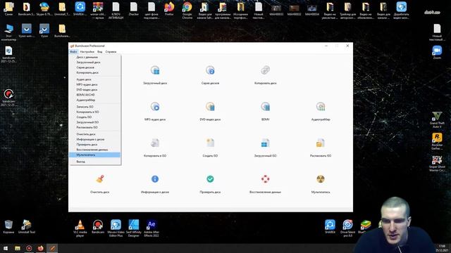Screen dimensions: 451x253
Task: Select the Movavi Video Editor Plus shortcut
Action: point(116,228)
